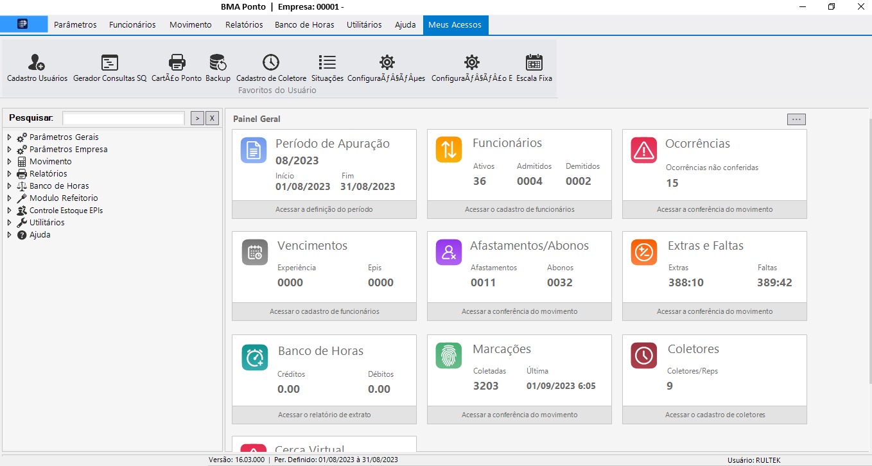Viewport: 872px width, 466px height.
Task: Expand the Parâmetros Gerais tree node
Action: tap(10, 137)
